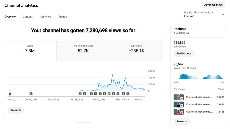Click the 600.0K y-axis label
Viewport: 230px width, 129px height.
click(x=152, y=71)
